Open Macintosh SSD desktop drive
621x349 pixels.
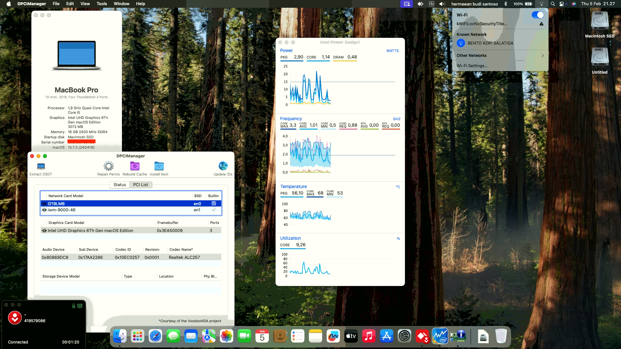coord(600,21)
